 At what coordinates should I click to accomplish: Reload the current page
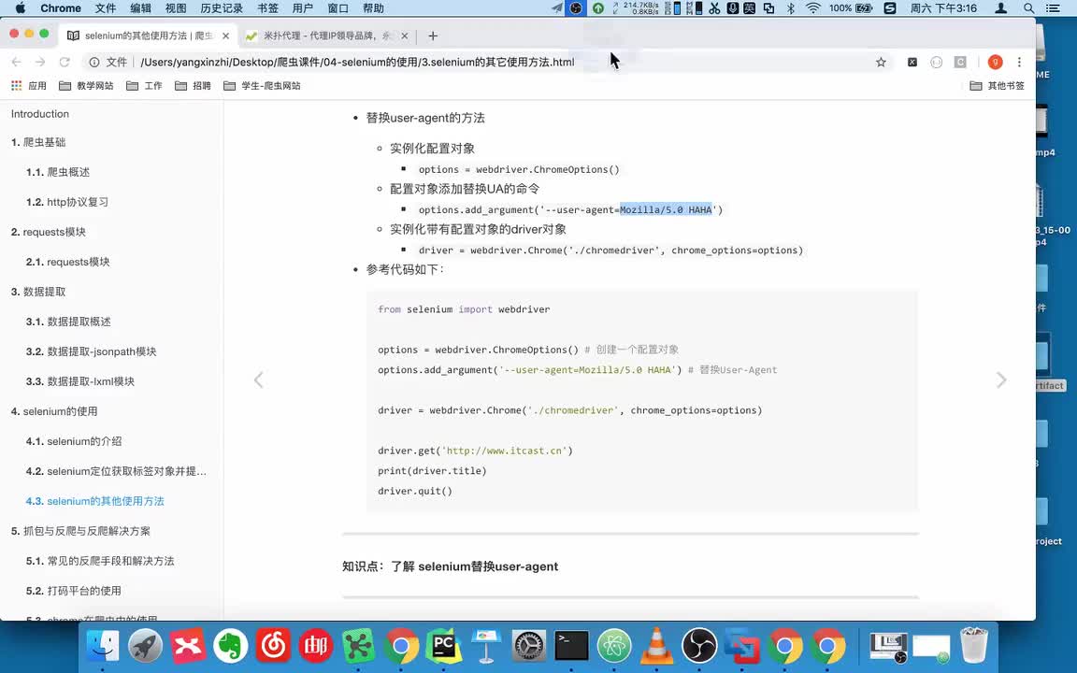coord(65,62)
